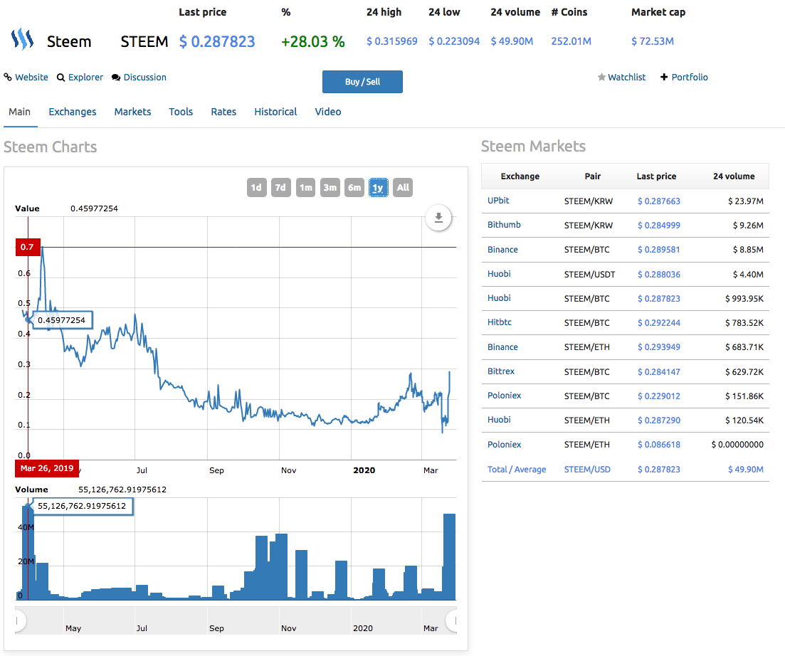The width and height of the screenshot is (785, 656).
Task: Open Binance in the STEEM/BTC row
Action: point(502,249)
